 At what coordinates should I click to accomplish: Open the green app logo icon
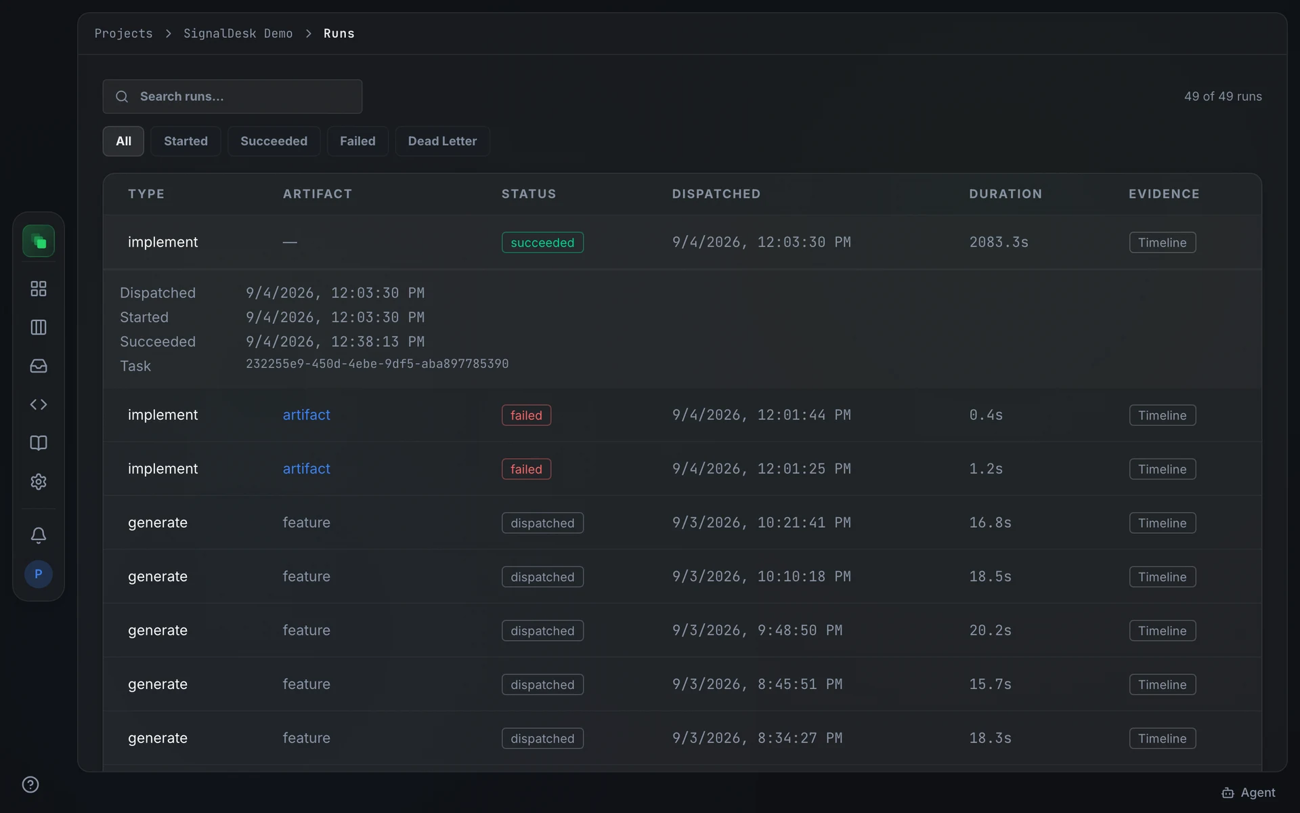click(x=39, y=241)
